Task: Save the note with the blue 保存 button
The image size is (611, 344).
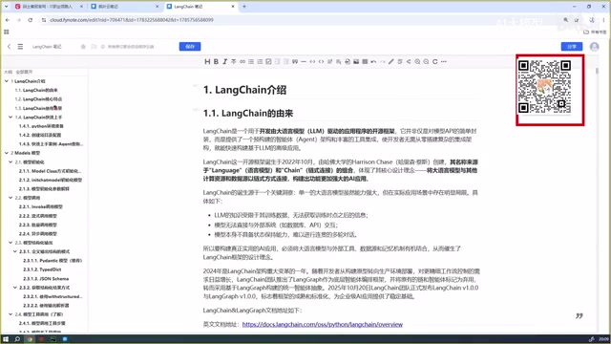Action: [190, 47]
